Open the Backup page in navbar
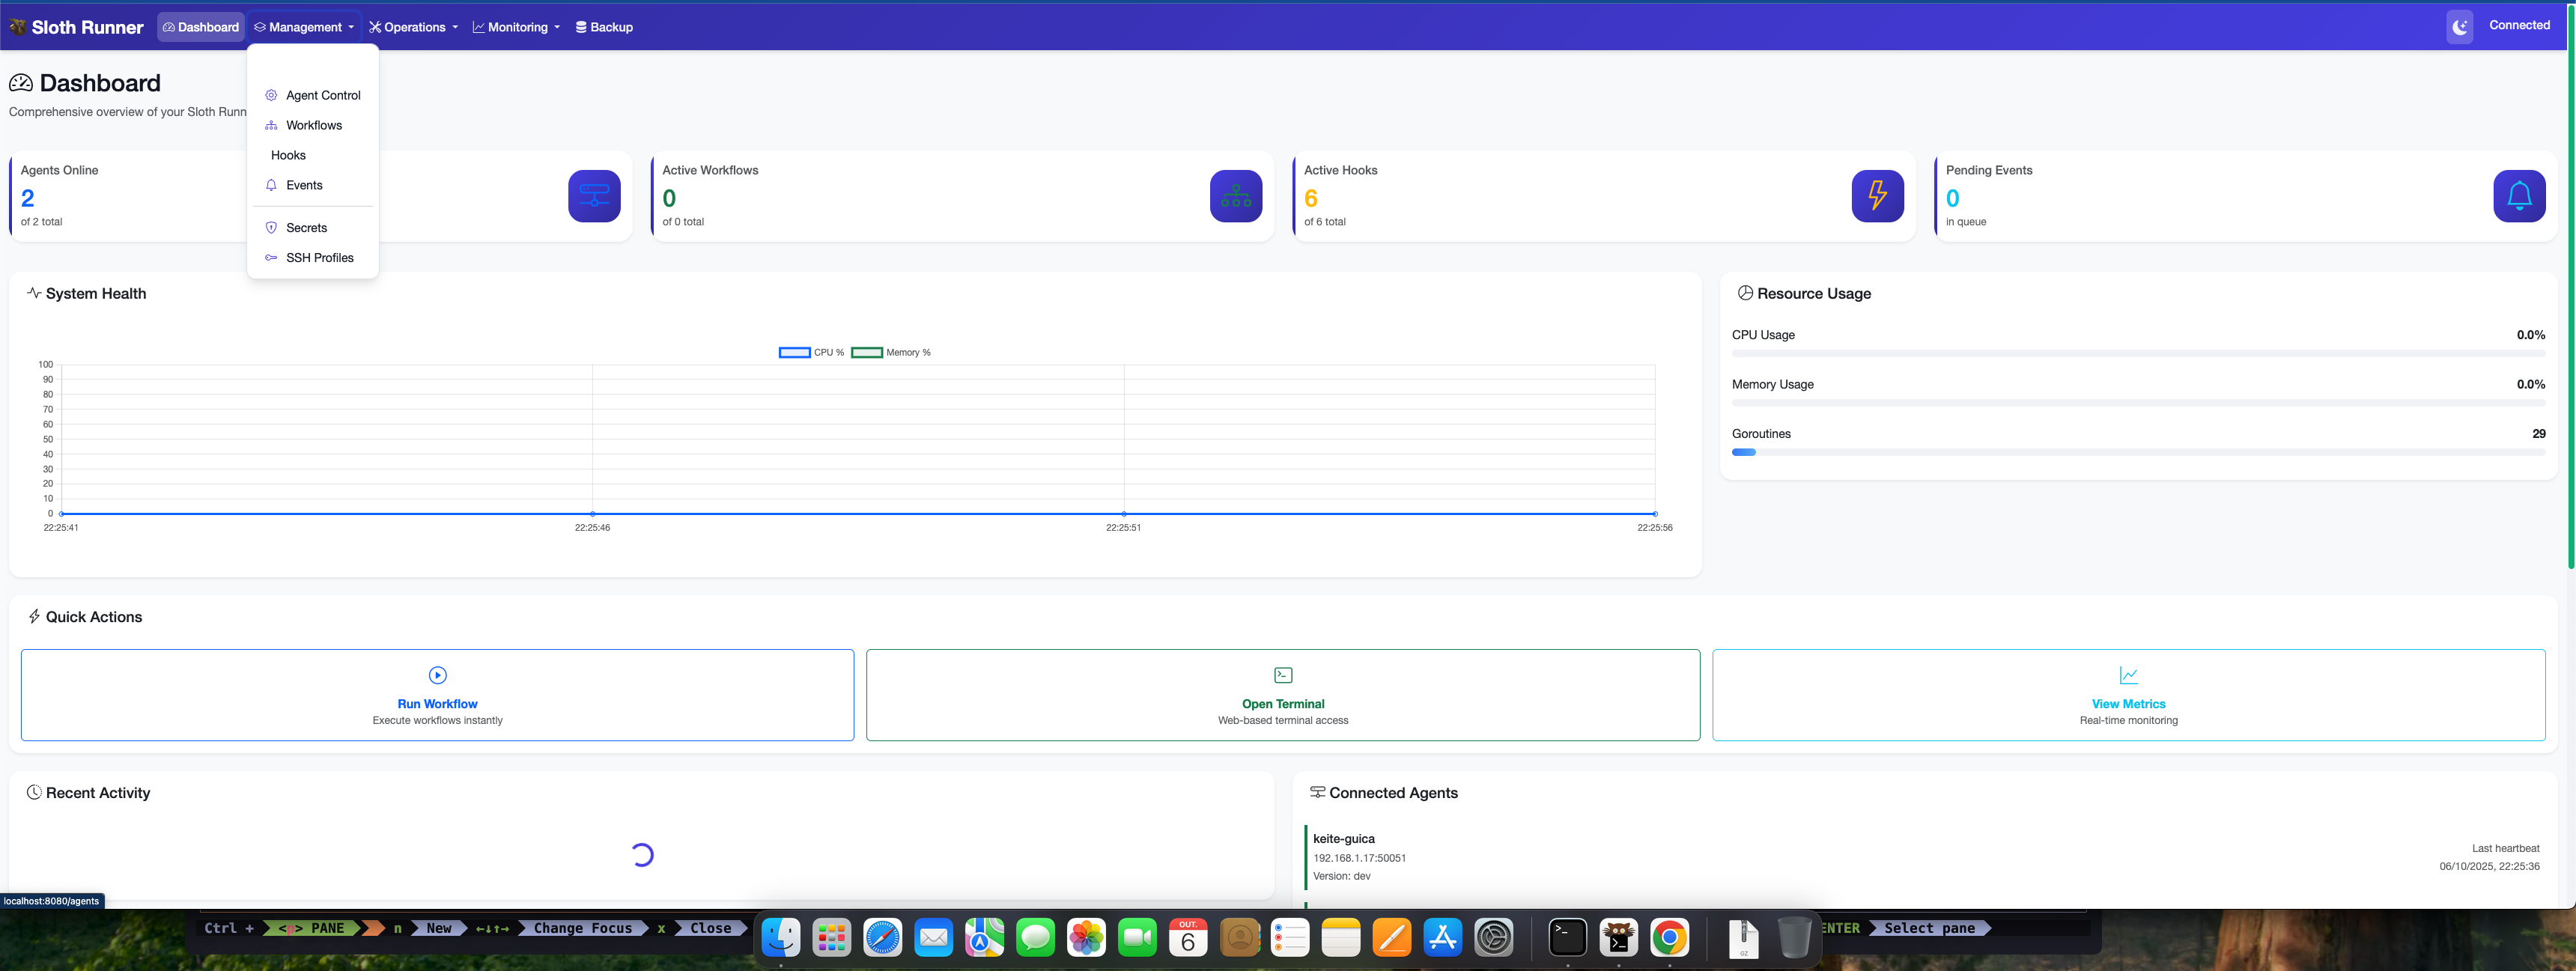 click(x=604, y=27)
